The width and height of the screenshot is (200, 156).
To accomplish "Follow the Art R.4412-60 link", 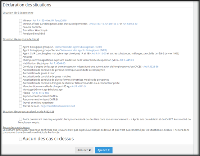I will point(99,53).
